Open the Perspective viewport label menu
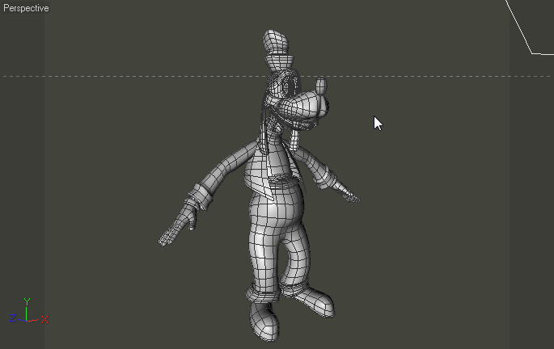This screenshot has height=349, width=554. (26, 8)
